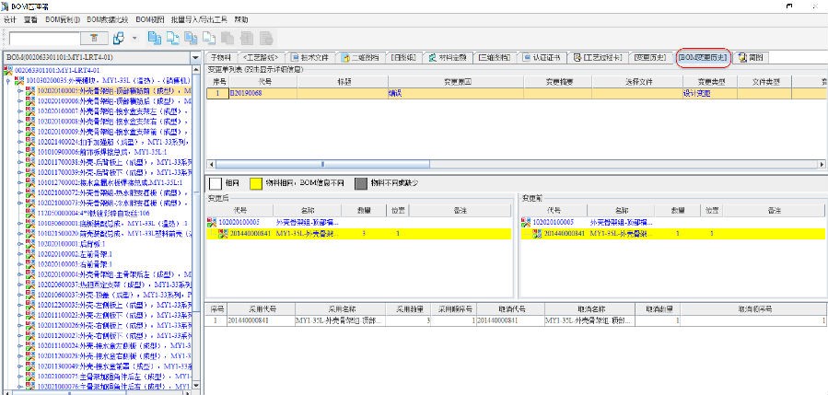The width and height of the screenshot is (828, 395).
Task: Click the search button beside the search box
Action: pyautogui.click(x=94, y=39)
